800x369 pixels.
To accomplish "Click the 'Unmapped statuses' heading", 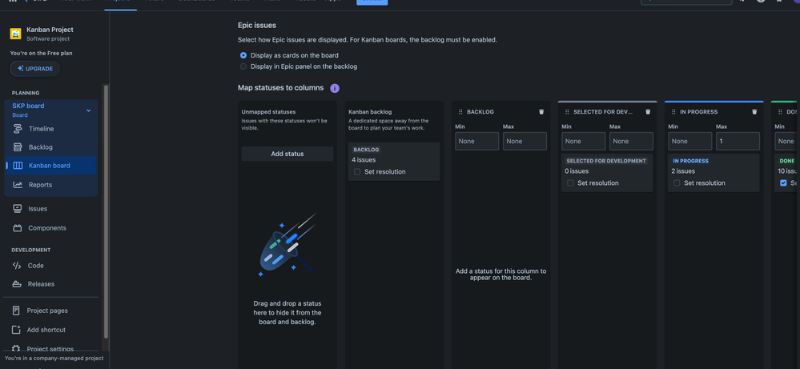I will [268, 111].
